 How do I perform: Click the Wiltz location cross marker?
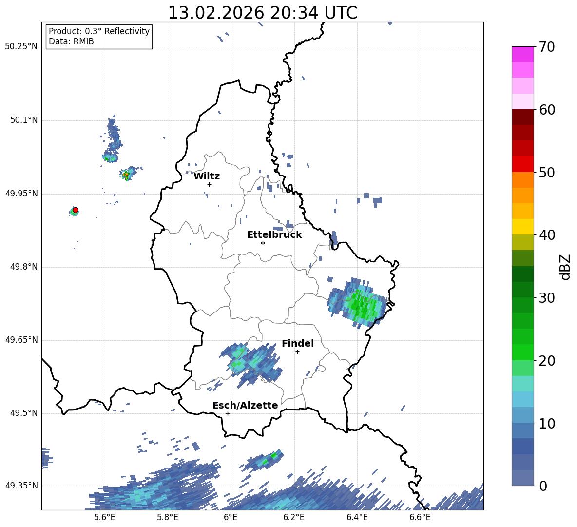[x=210, y=184]
